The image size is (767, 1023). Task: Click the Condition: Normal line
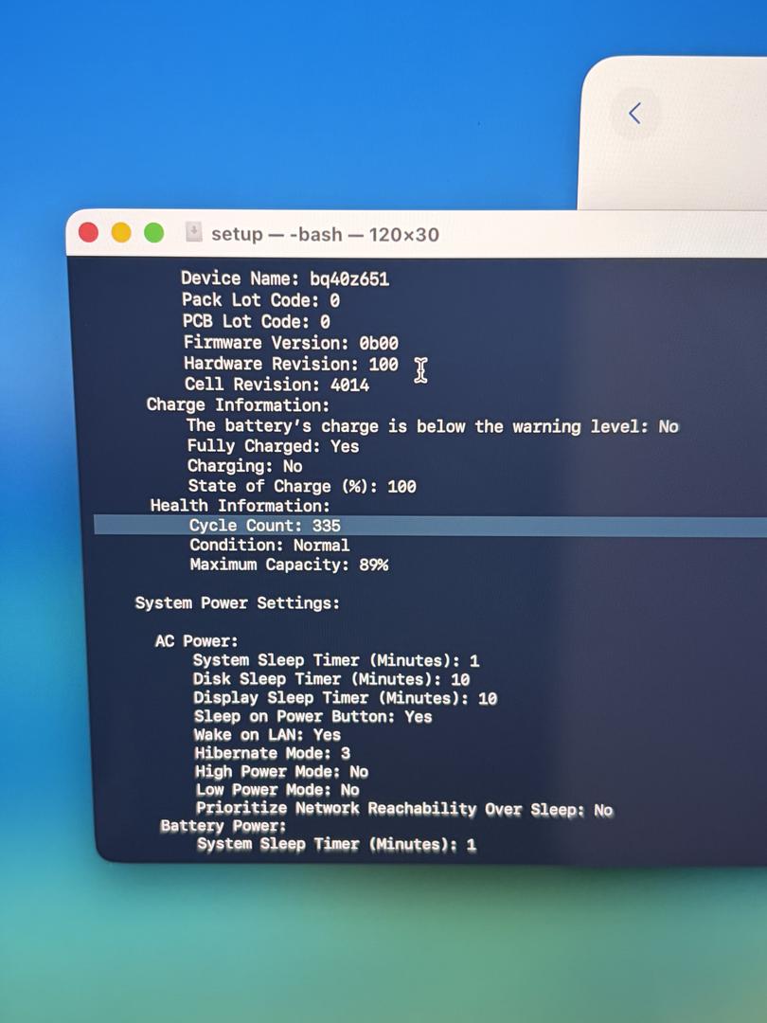coord(269,546)
